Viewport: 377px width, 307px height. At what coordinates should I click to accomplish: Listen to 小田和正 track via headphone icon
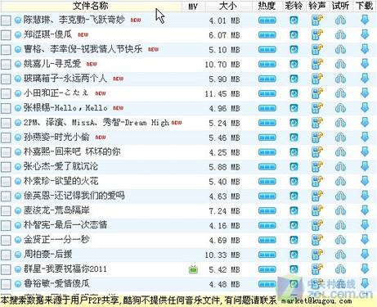pyautogui.click(x=340, y=93)
